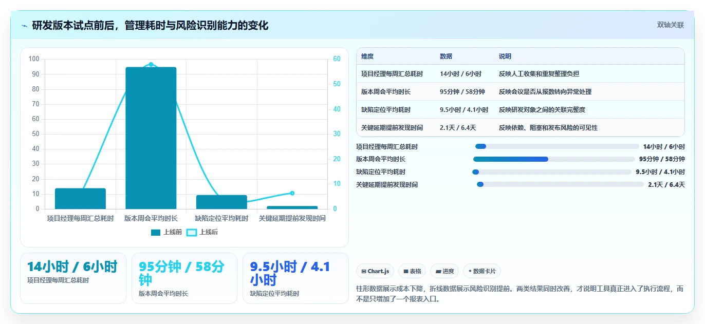Image resolution: width=705 pixels, height=324 pixels.
Task: Click progress bar for 版本周会平均时长
Action: (554, 159)
